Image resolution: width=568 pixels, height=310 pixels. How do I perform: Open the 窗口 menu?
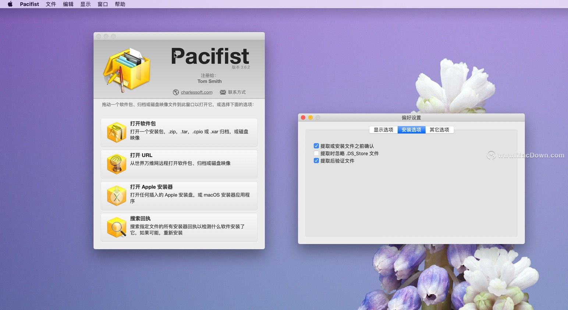103,4
